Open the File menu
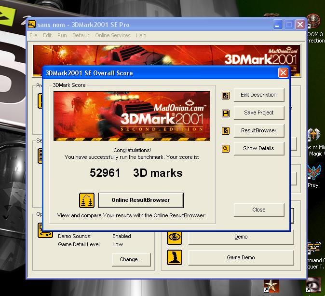This screenshot has width=325, height=296. click(x=33, y=36)
